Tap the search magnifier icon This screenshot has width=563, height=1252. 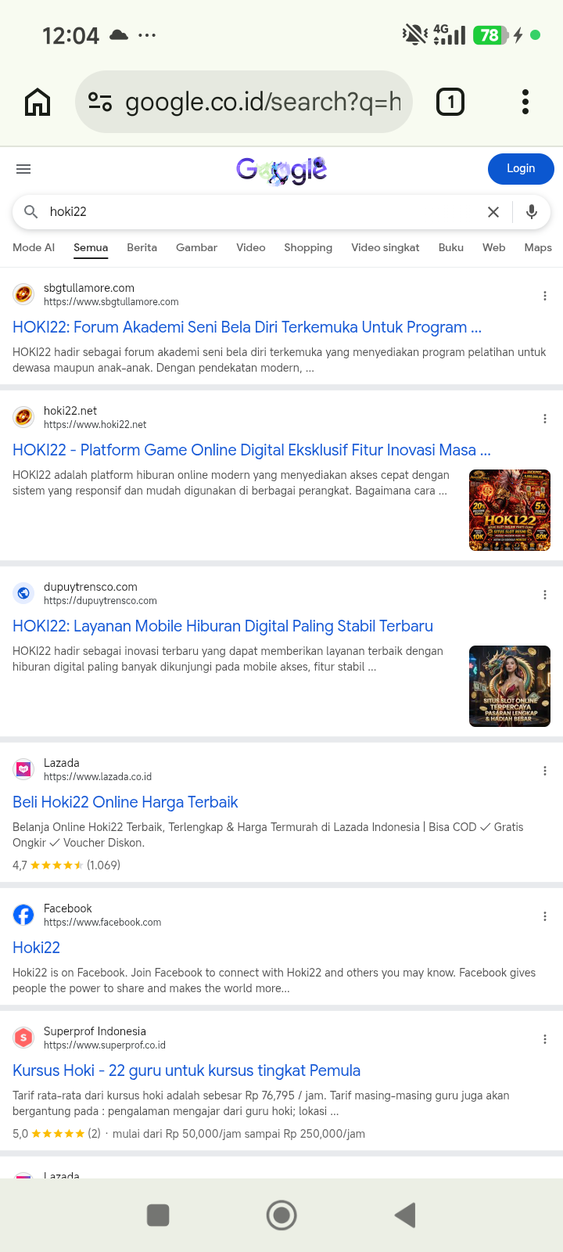[x=31, y=212]
